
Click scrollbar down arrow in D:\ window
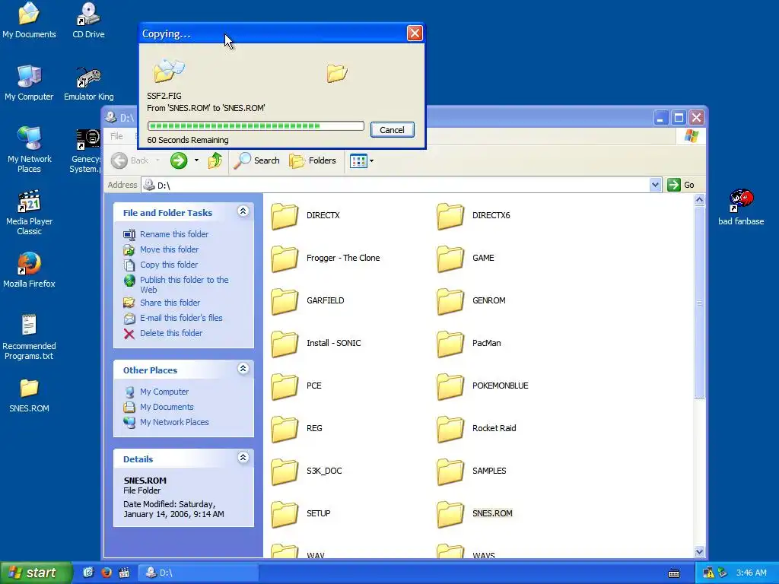click(699, 551)
